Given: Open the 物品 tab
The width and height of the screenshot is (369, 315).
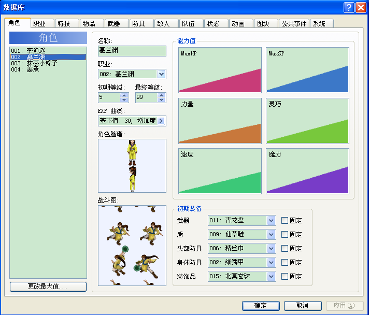Looking at the screenshot, I should coord(92,23).
